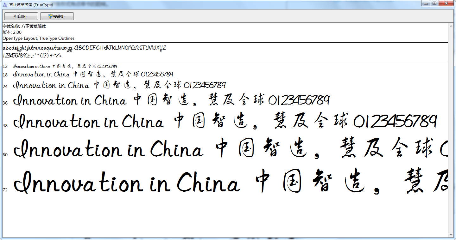Image resolution: width=456 pixels, height=240 pixels.
Task: Click the 打印(P) button to print font sample
Action: click(21, 16)
